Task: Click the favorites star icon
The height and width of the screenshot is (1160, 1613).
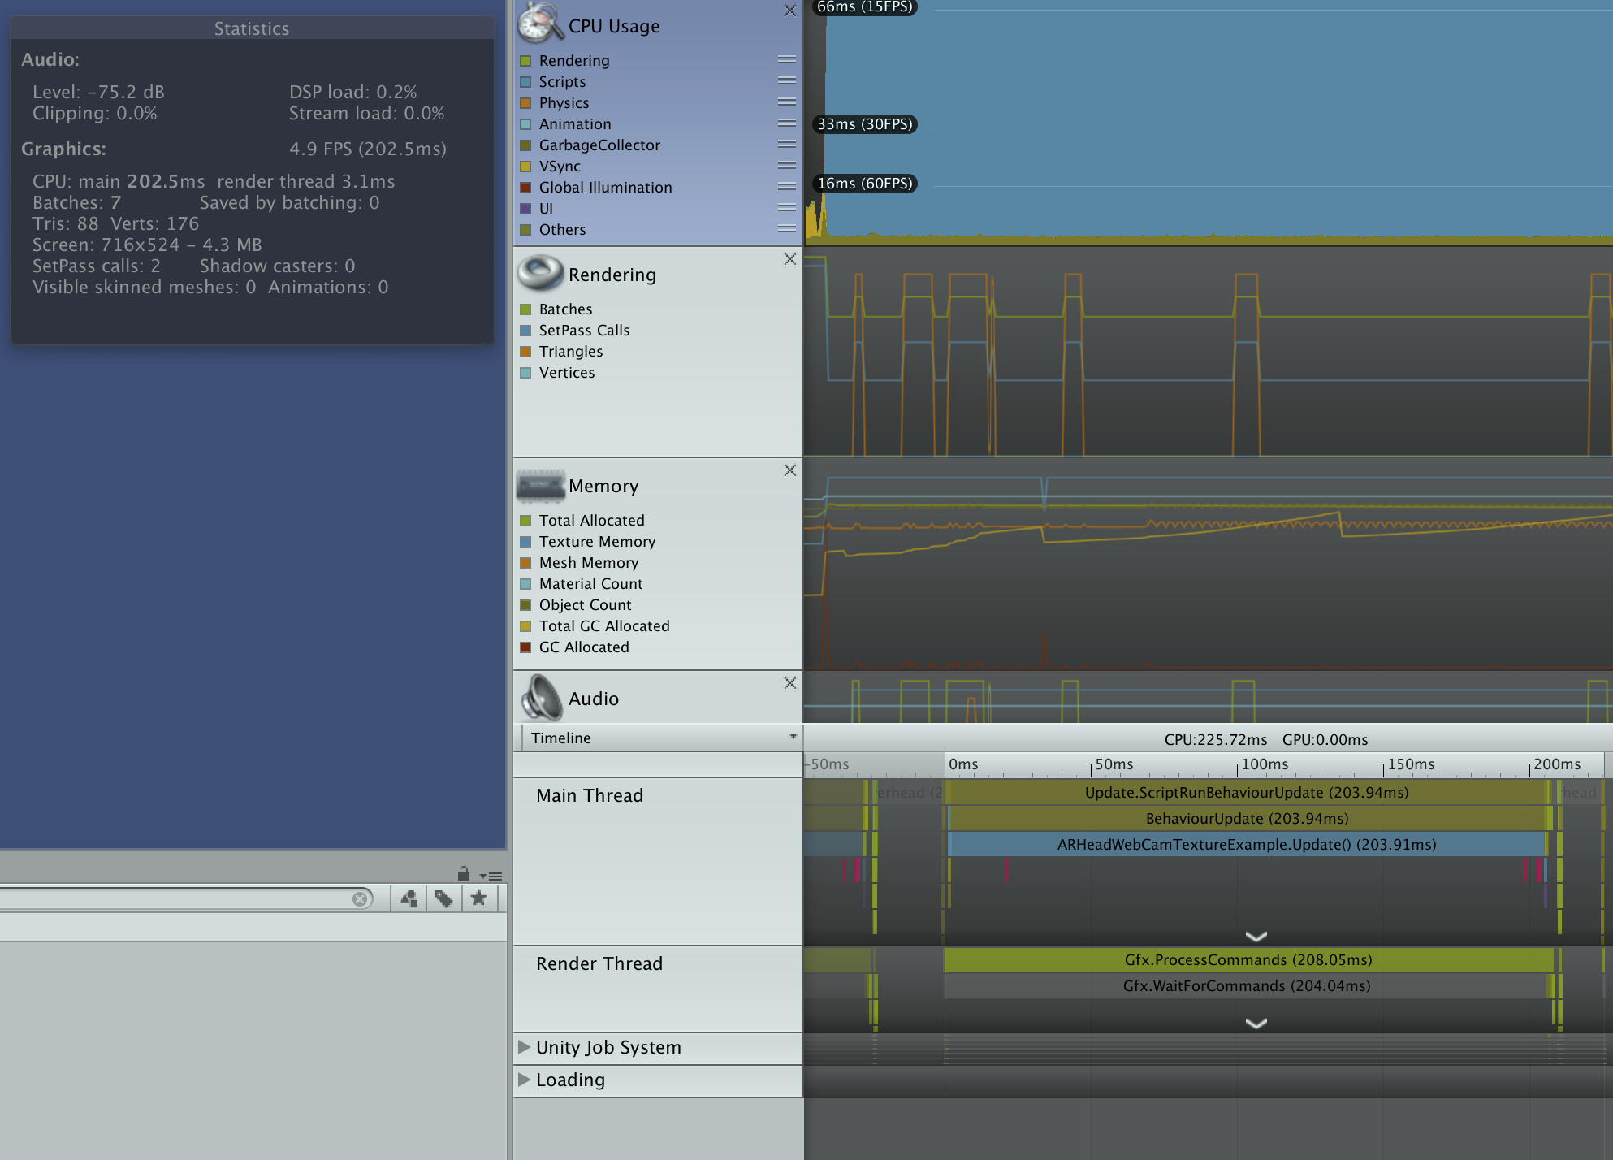Action: pyautogui.click(x=479, y=898)
